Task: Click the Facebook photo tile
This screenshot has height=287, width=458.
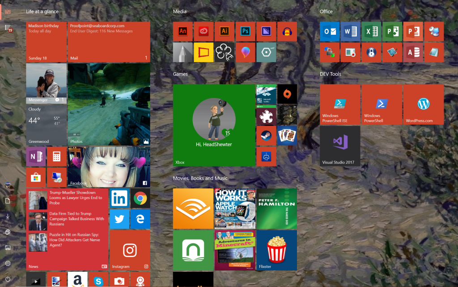Action: (109, 166)
